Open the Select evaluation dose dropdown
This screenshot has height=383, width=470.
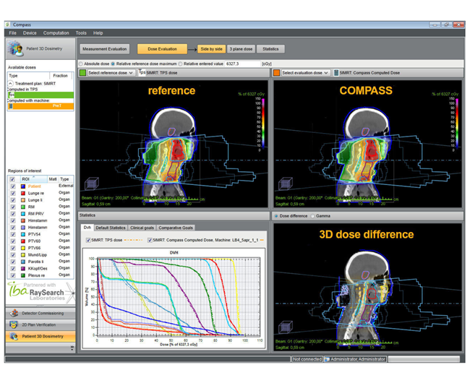(305, 73)
